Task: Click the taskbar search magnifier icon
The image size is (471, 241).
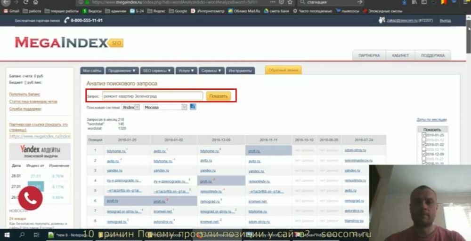Action: pos(22,233)
